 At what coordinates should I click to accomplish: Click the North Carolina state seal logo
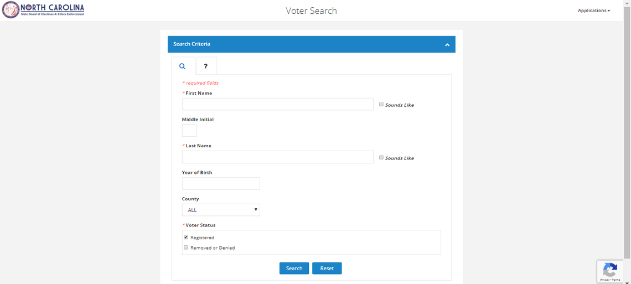pyautogui.click(x=11, y=9)
